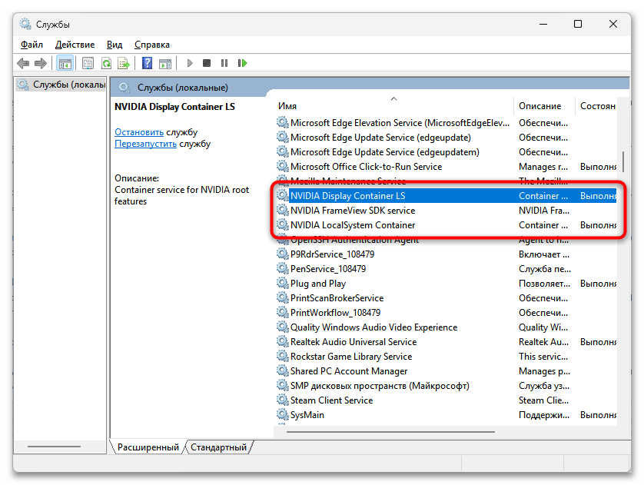Select NVIDIA LocalSystem Container row
644x485 pixels.
446,225
